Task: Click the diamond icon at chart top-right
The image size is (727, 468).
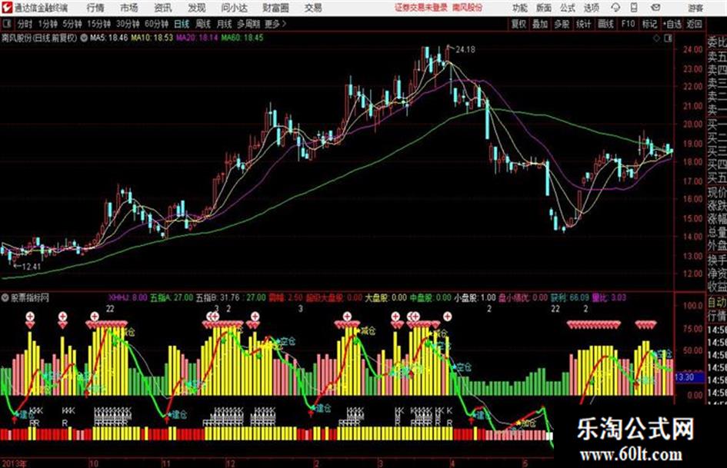Action: point(656,38)
